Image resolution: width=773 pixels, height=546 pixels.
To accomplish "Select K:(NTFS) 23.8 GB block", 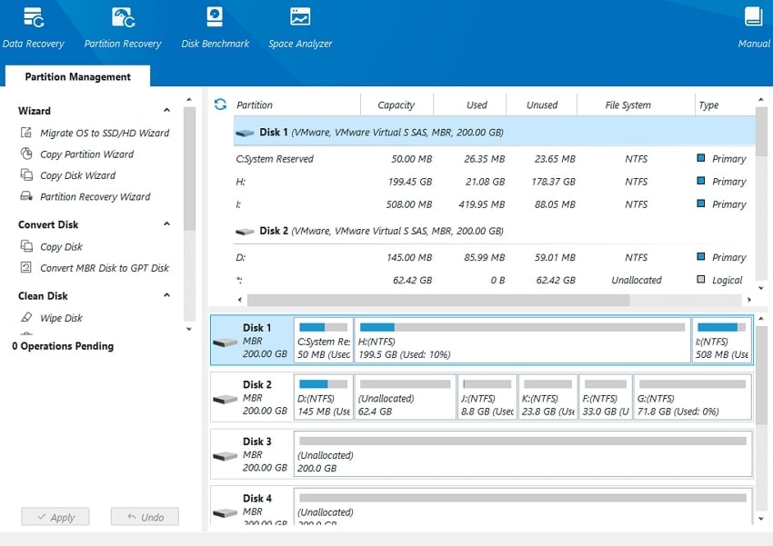I will pyautogui.click(x=547, y=397).
